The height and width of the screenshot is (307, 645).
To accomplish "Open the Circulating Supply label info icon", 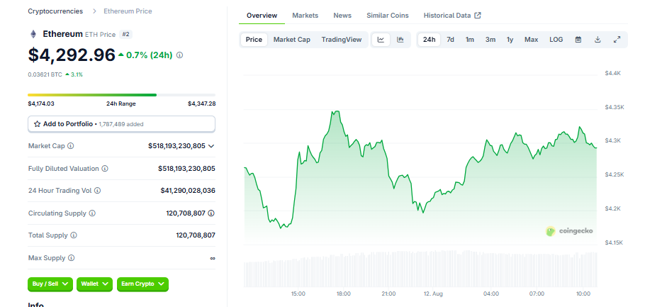I will tap(92, 213).
